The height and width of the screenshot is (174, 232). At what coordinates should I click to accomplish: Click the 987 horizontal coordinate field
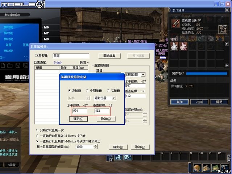136,86
